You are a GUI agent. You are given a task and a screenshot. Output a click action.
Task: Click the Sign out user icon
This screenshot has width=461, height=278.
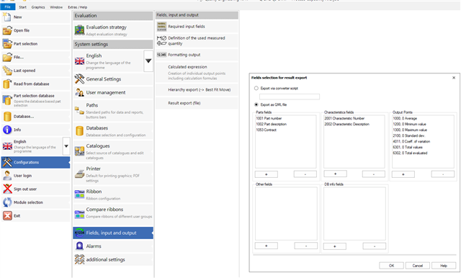pyautogui.click(x=7, y=189)
